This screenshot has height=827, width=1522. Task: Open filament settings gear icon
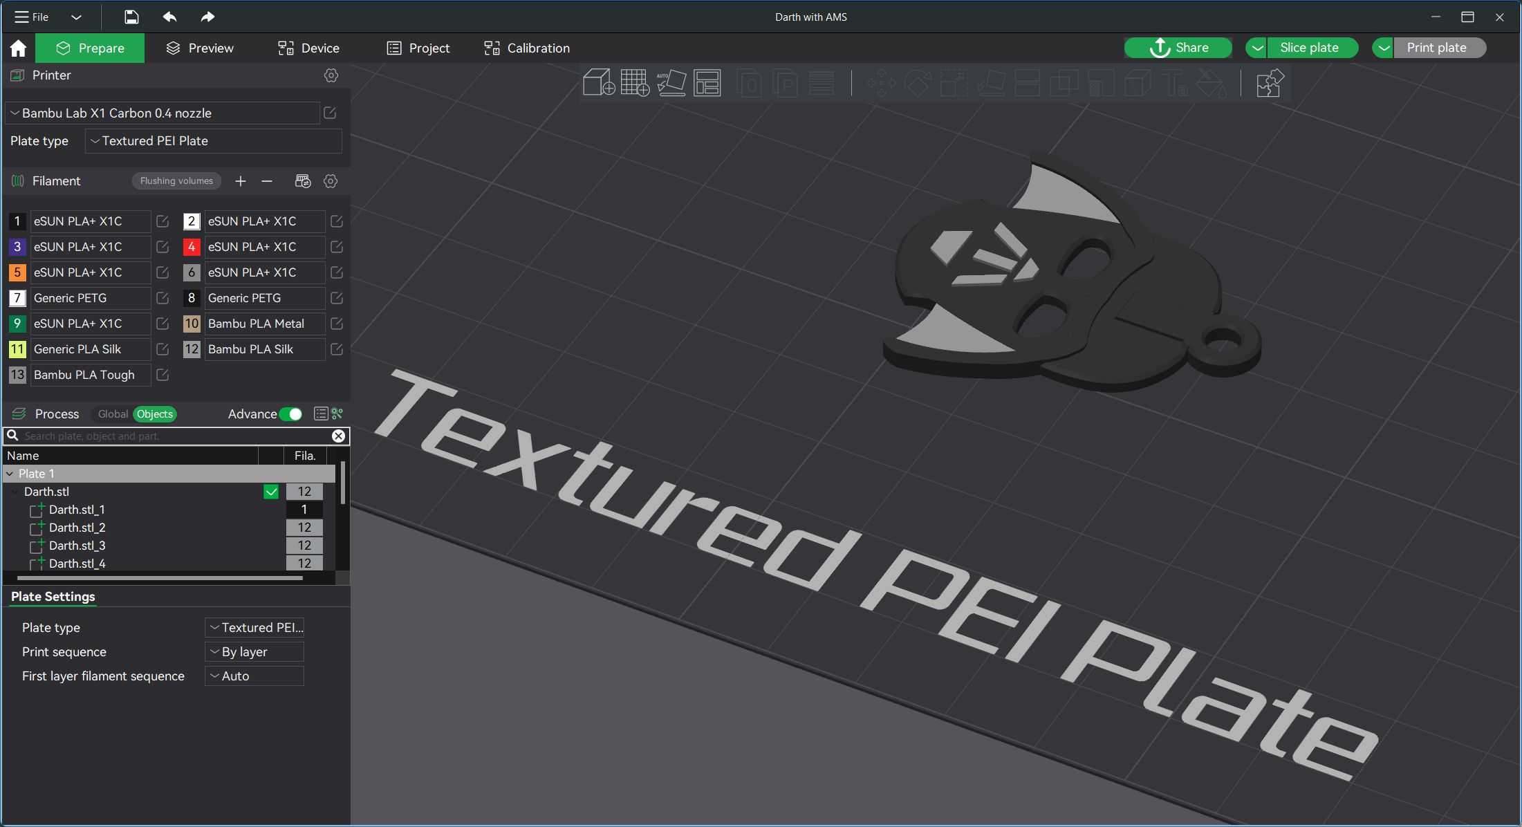pyautogui.click(x=331, y=181)
